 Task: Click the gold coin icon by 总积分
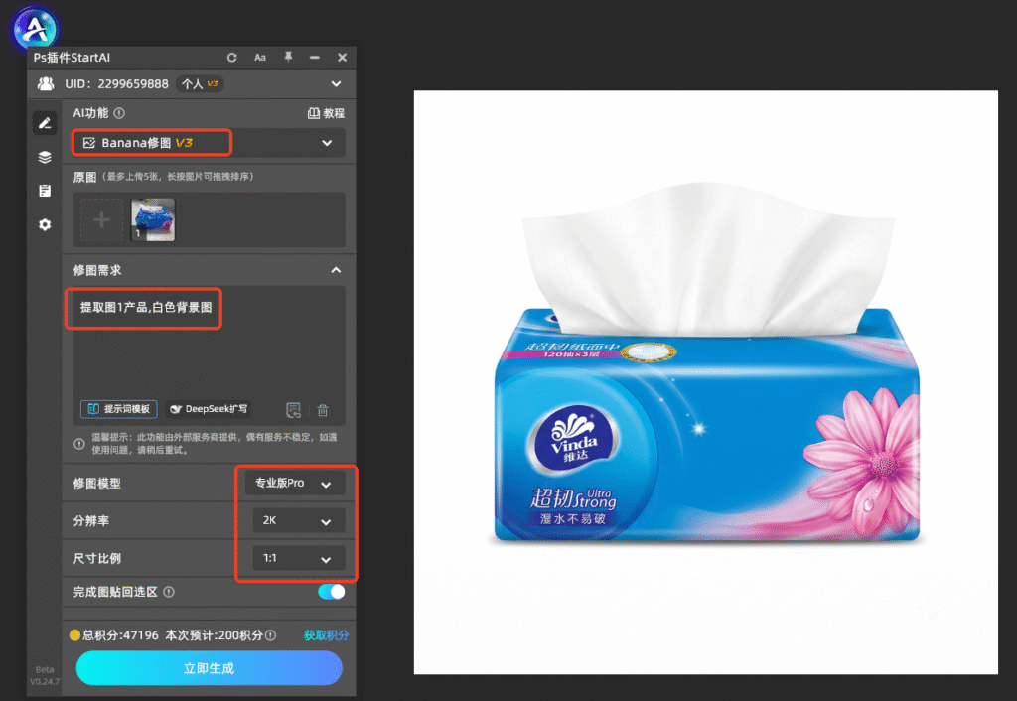click(74, 634)
